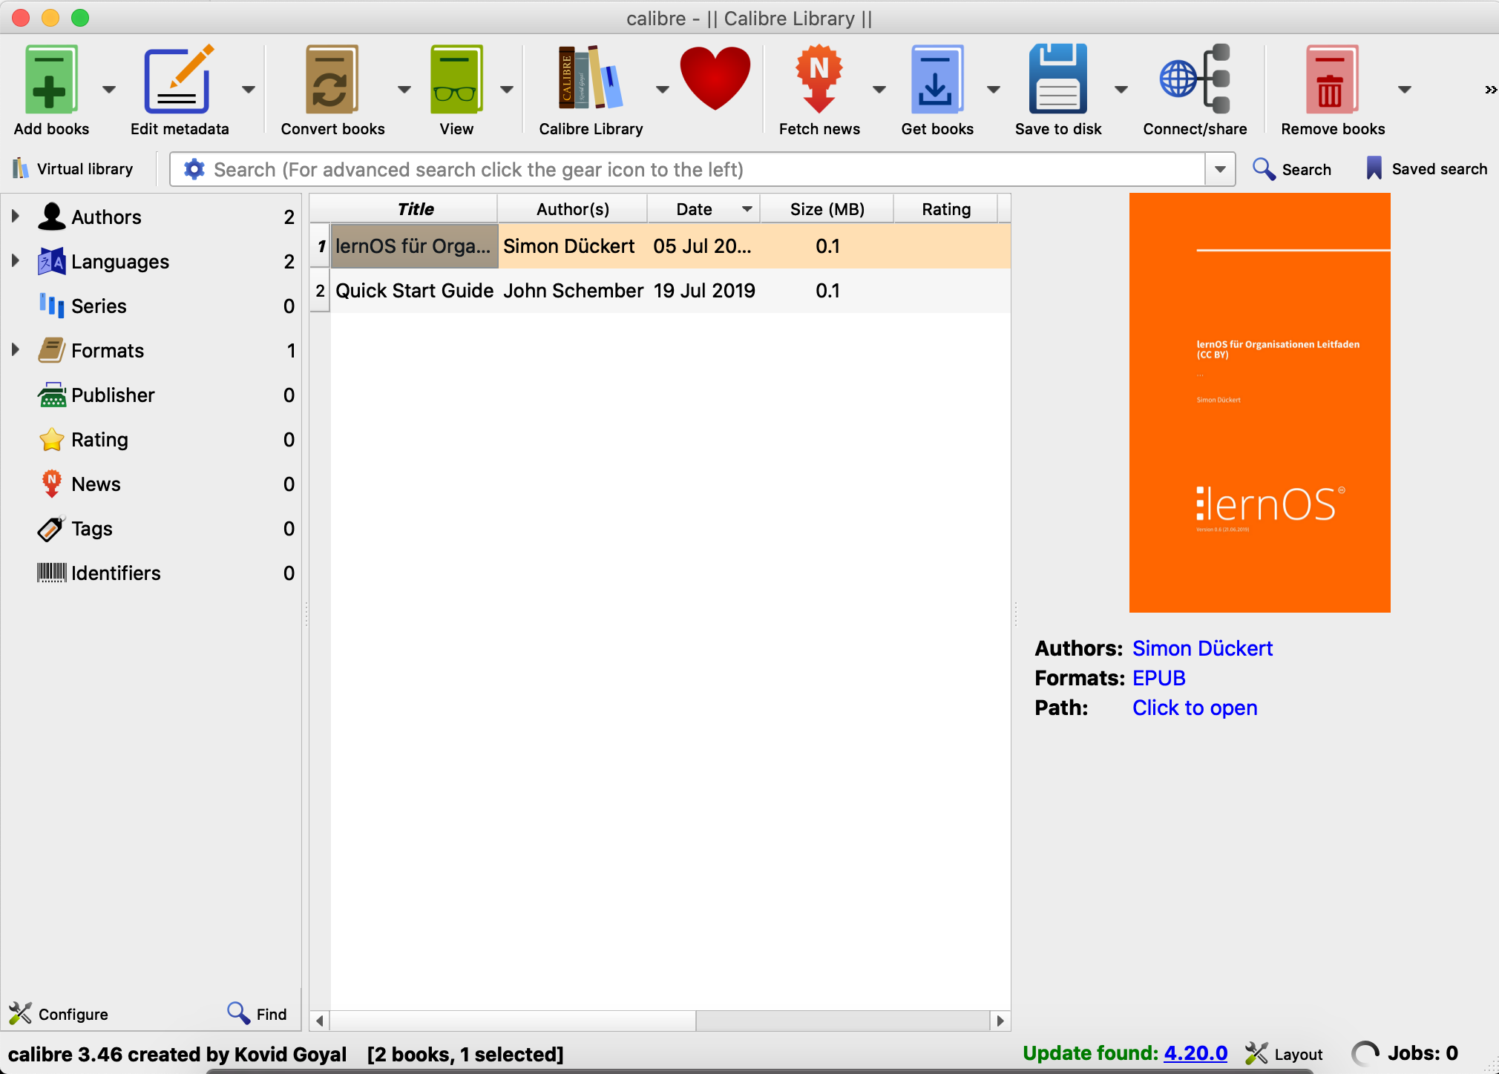Viewport: 1499px width, 1074px height.
Task: Open Convert books dropdown arrow
Action: 404,90
